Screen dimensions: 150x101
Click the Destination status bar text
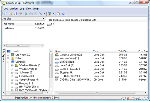coord(38,98)
